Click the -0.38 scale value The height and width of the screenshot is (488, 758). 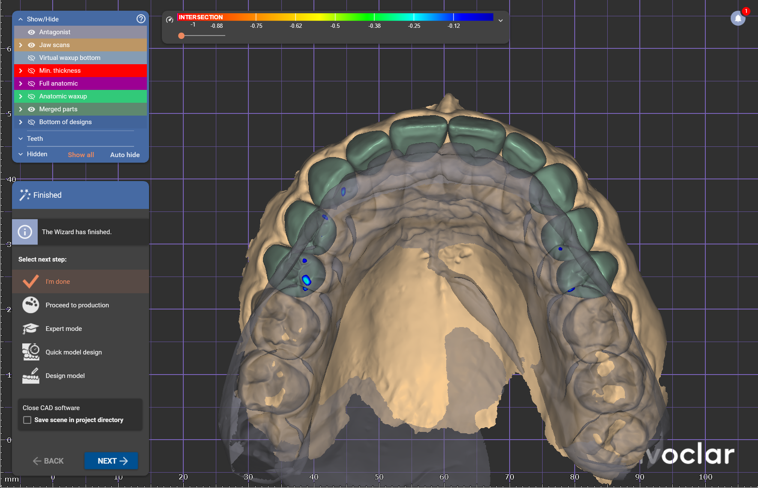pyautogui.click(x=375, y=26)
